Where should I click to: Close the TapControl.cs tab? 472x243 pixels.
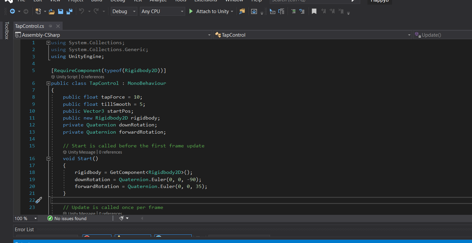(58, 26)
